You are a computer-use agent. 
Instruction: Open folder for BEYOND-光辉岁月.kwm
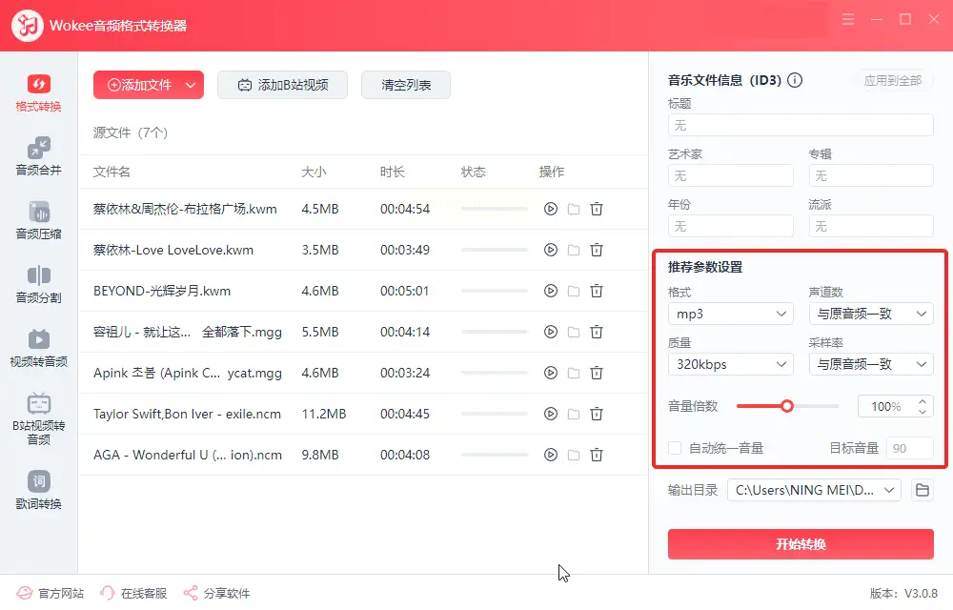click(573, 291)
